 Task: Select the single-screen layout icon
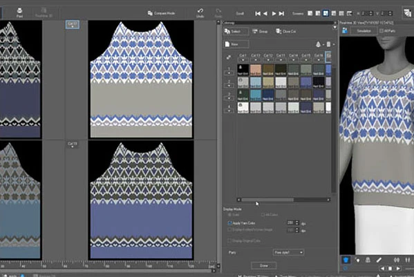310,13
